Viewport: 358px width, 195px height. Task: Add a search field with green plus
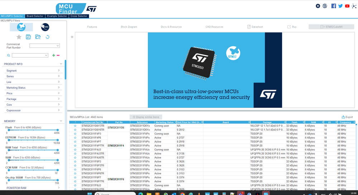(x=54, y=55)
